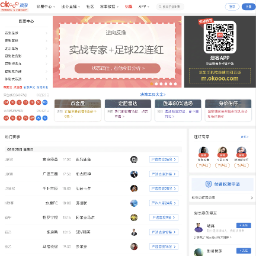Select the third 连红专家 expert avatar
256x256 pixels.
[x=241, y=152]
